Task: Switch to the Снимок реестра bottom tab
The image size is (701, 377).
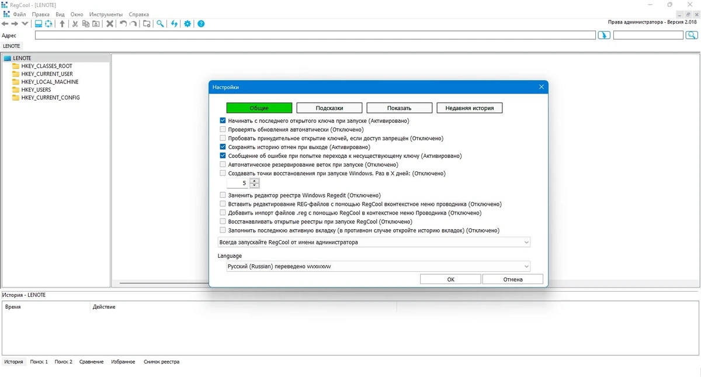Action: (161, 362)
